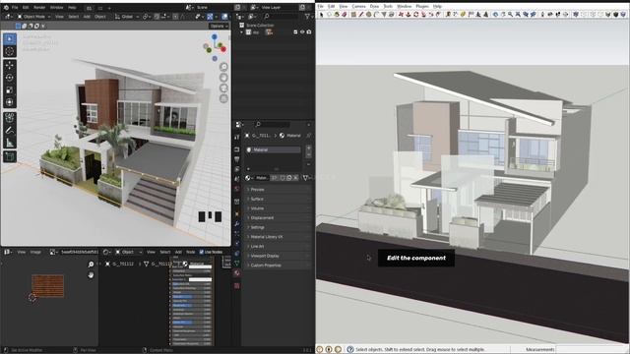630x354 pixels.
Task: Open Blender File menu
Action: (15, 7)
